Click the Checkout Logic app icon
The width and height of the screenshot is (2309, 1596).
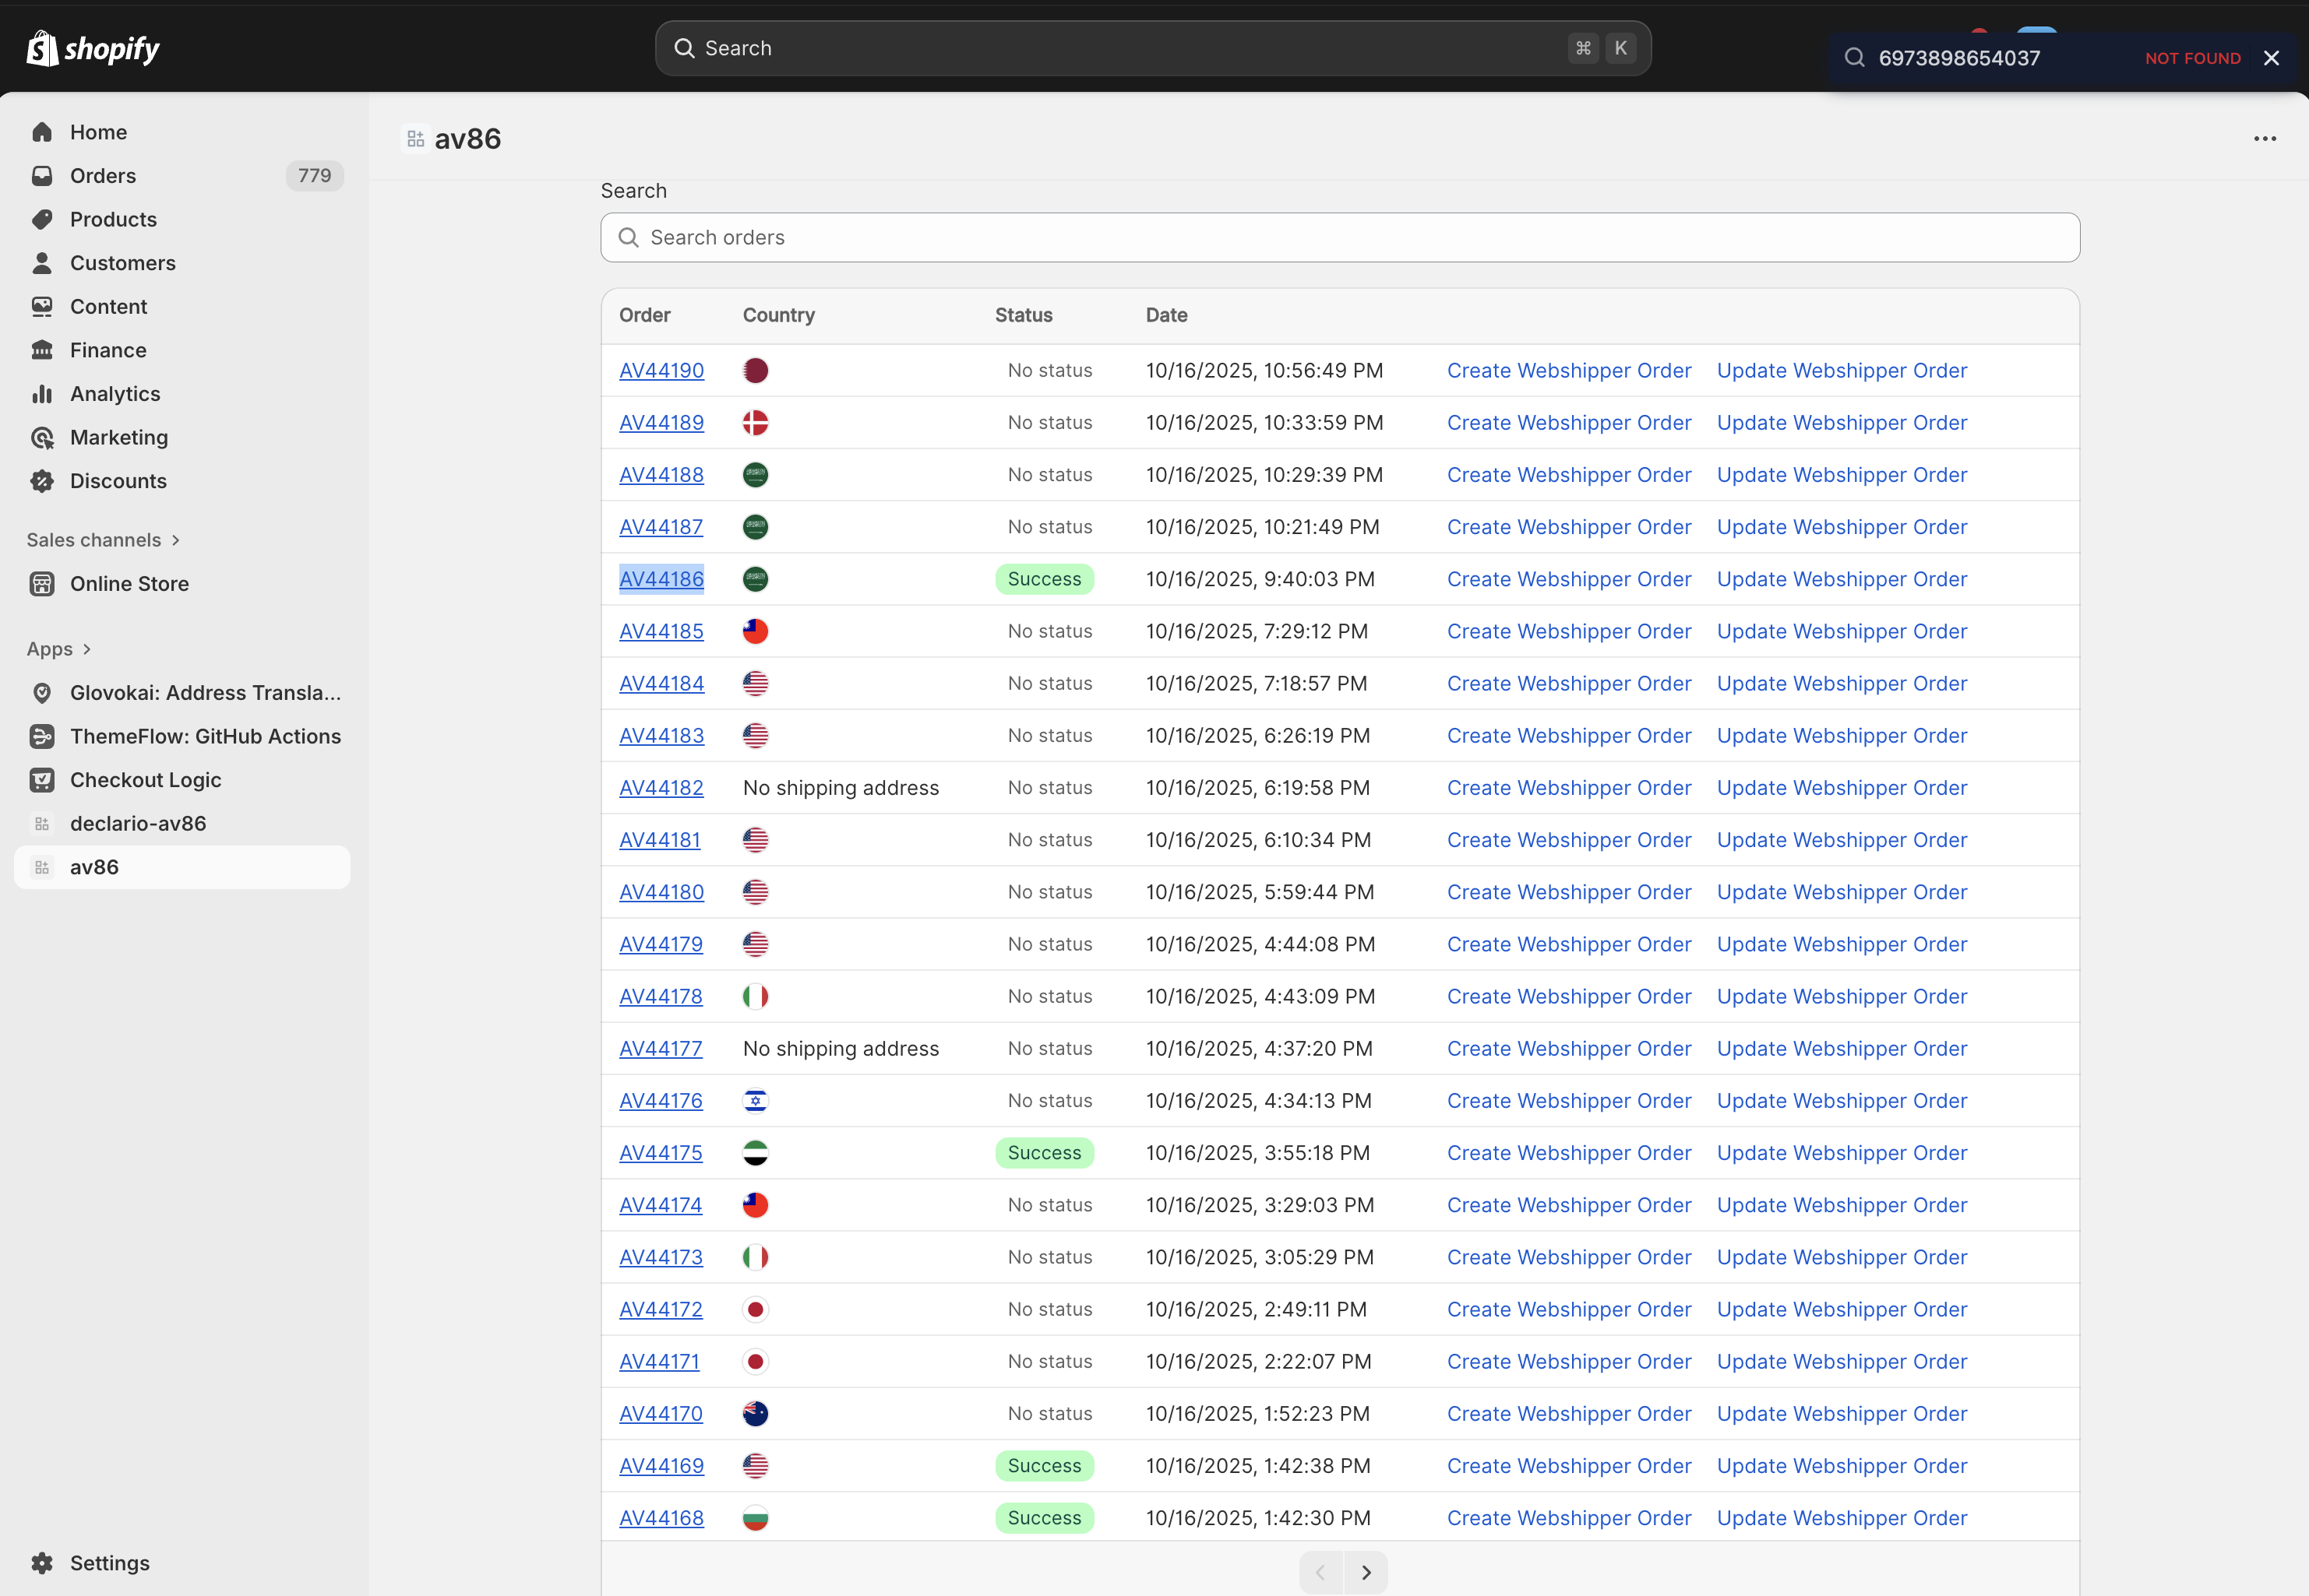[x=42, y=779]
